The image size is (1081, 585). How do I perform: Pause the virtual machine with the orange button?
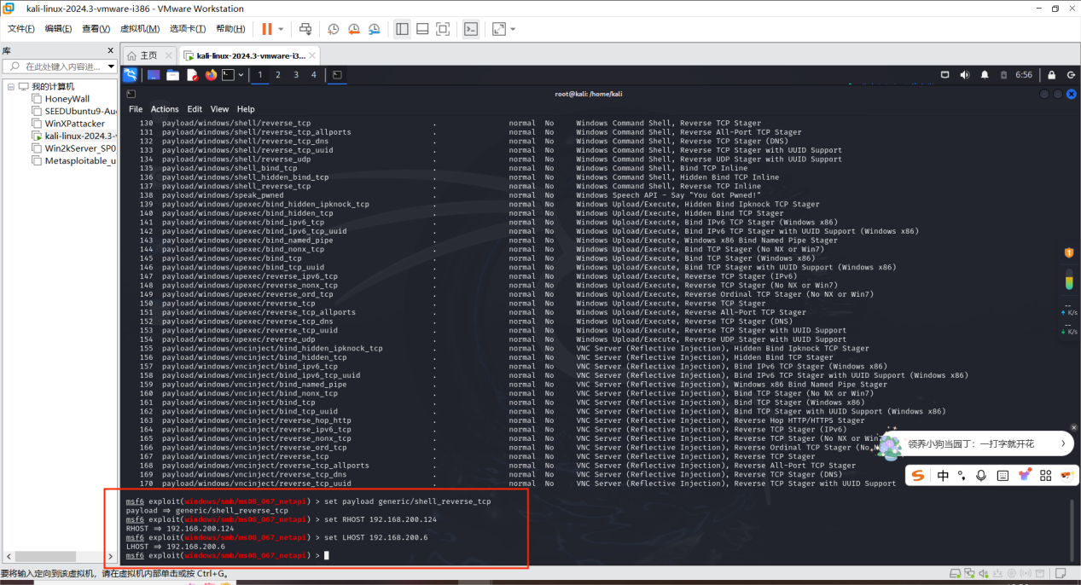(x=267, y=29)
